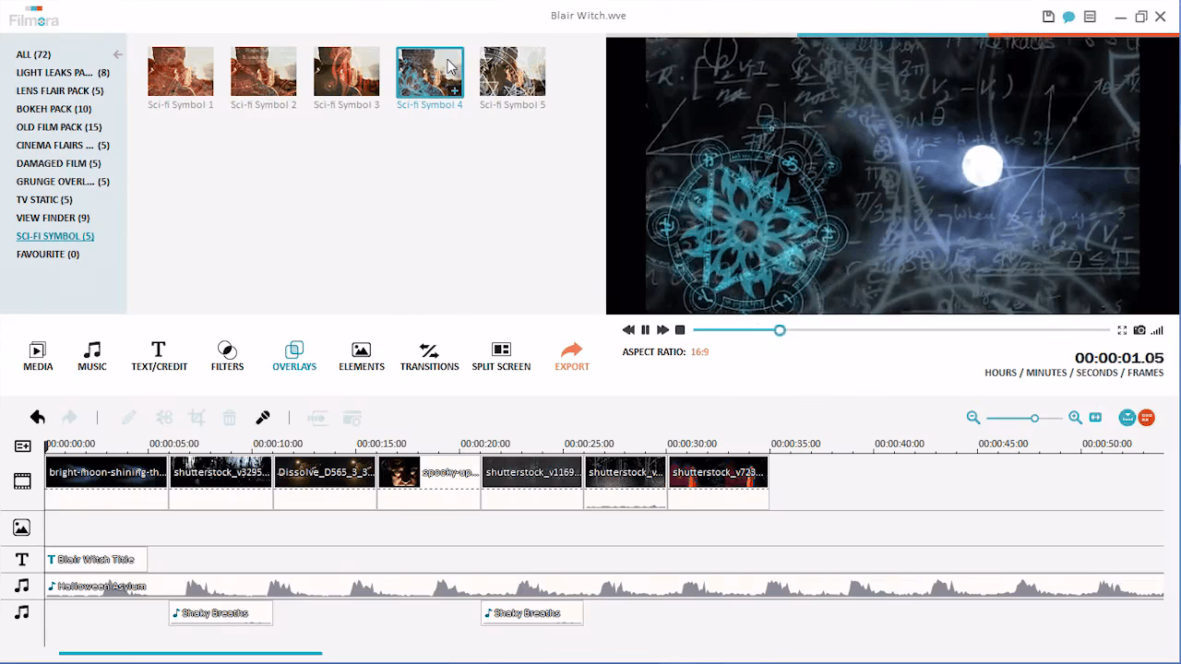Fit the timeline to window width
Screen dimensions: 1181x664
1095,418
